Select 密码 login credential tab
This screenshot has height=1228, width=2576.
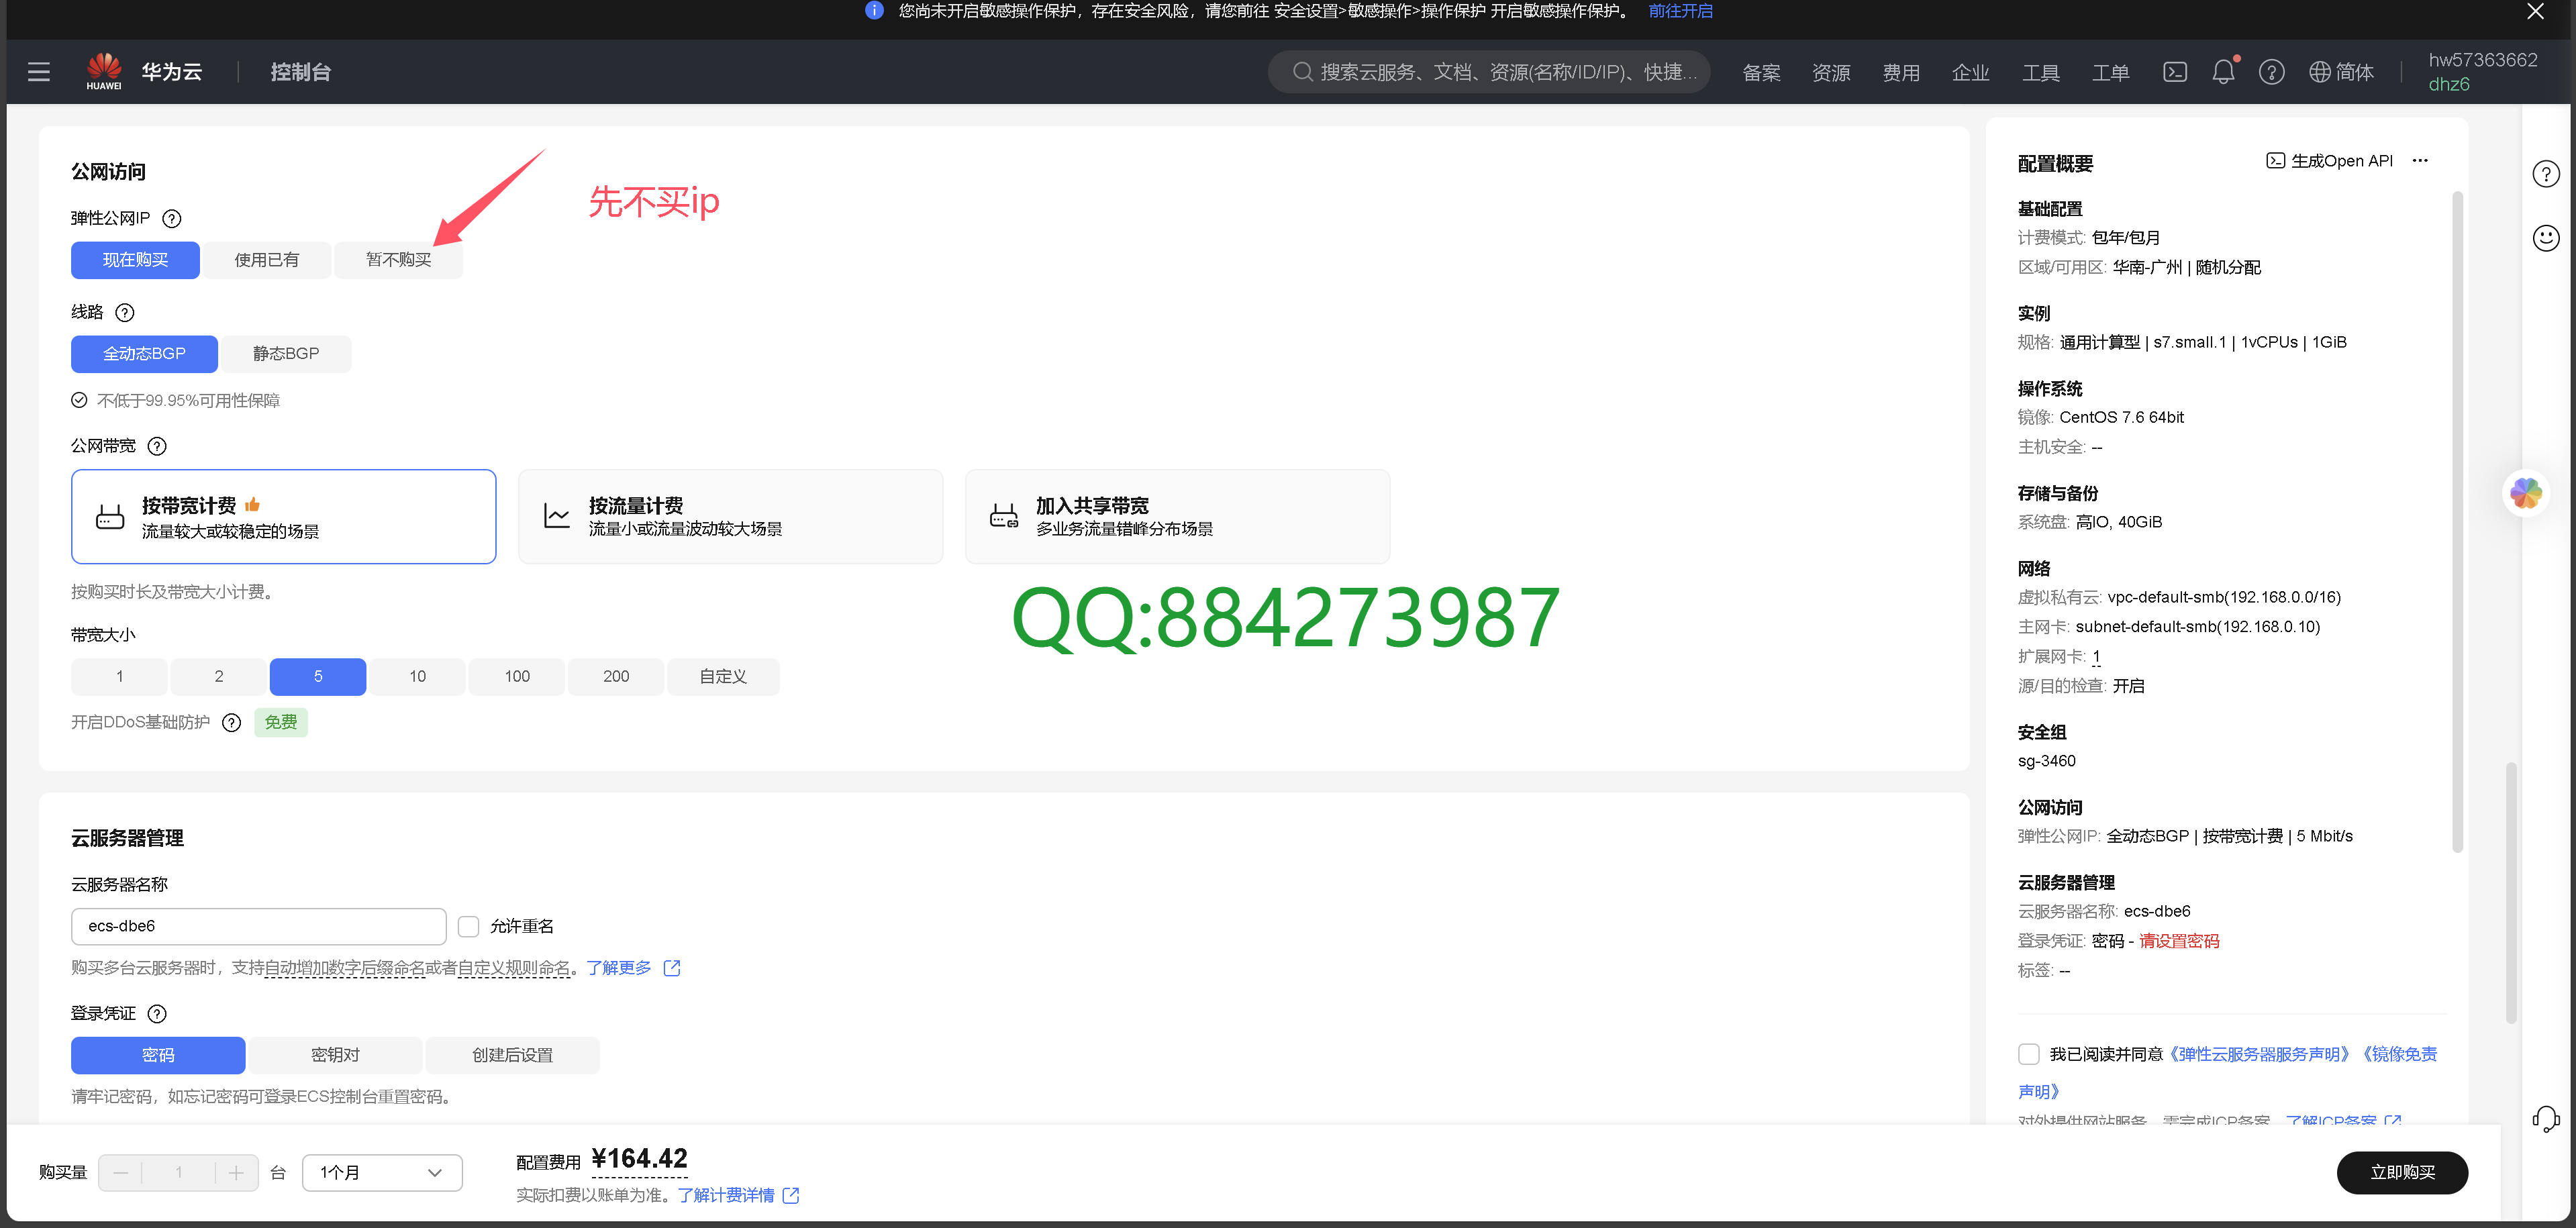tap(158, 1055)
